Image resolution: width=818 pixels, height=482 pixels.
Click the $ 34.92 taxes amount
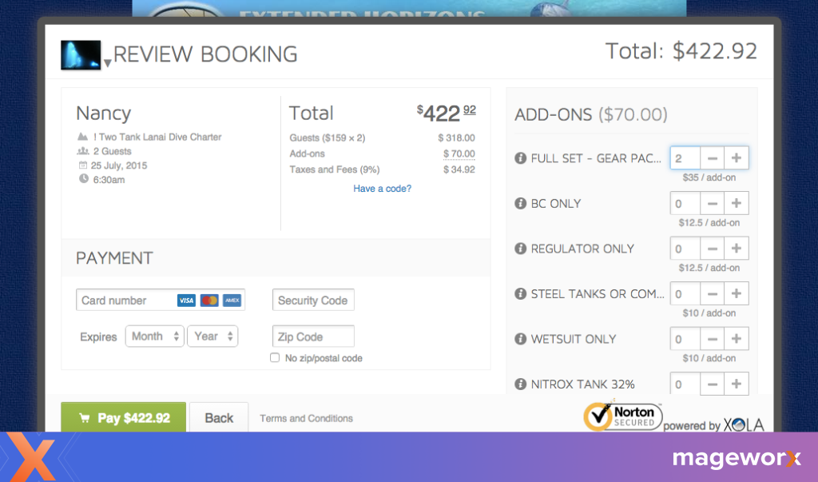pos(459,169)
